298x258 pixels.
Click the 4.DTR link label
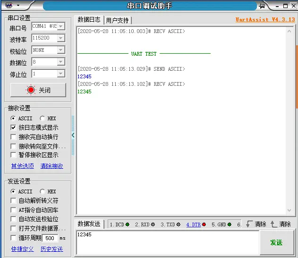click(x=194, y=225)
